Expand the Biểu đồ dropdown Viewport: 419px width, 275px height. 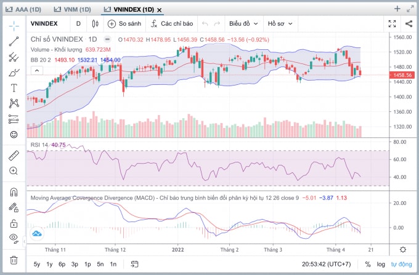click(243, 24)
